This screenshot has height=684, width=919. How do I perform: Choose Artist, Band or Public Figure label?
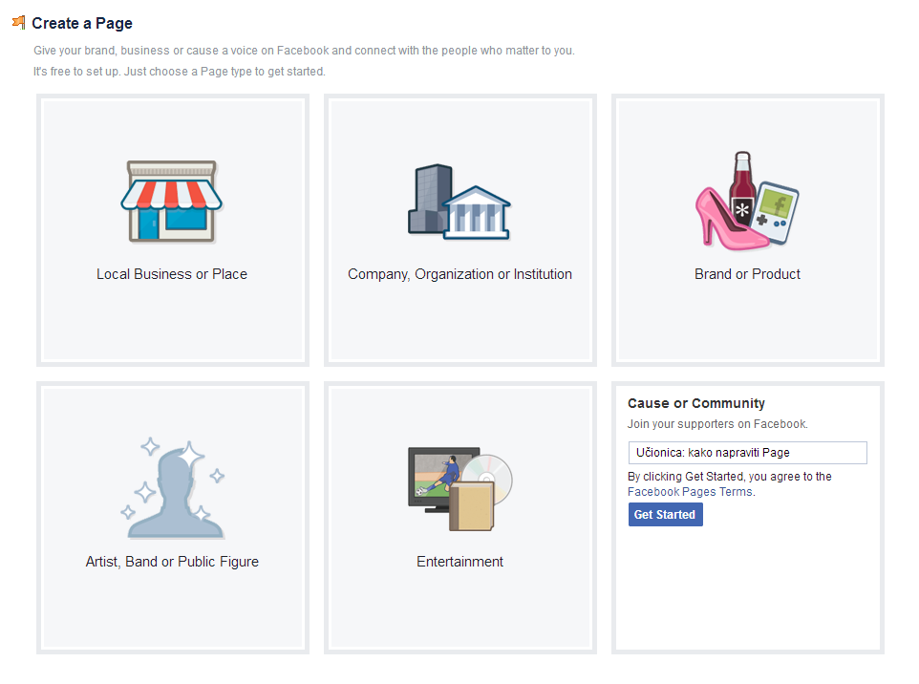point(172,562)
